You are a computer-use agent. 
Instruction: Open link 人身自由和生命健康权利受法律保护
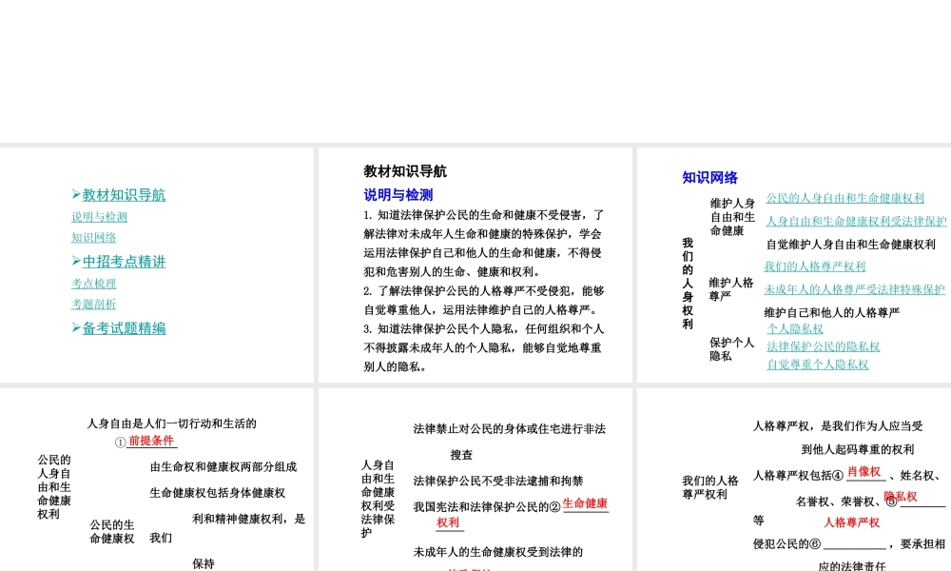856,221
